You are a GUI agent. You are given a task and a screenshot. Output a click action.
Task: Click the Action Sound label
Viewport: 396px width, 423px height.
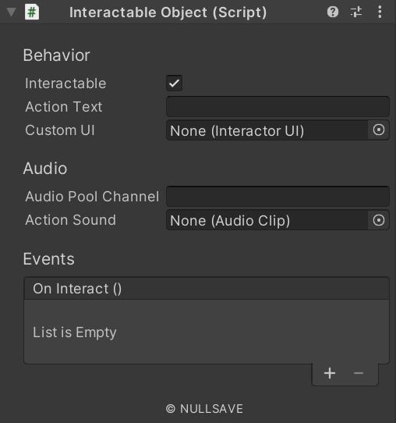71,220
